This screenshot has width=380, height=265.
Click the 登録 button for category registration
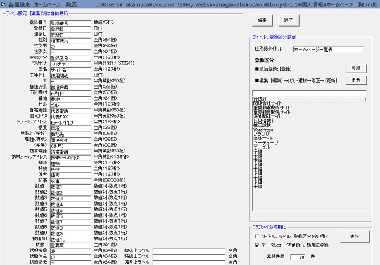click(355, 68)
